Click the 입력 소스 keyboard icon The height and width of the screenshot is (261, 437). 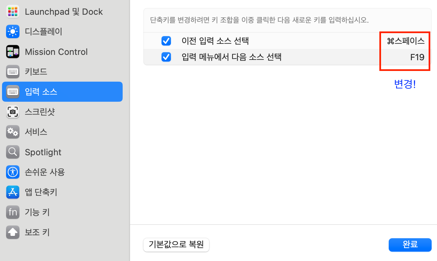(x=13, y=92)
